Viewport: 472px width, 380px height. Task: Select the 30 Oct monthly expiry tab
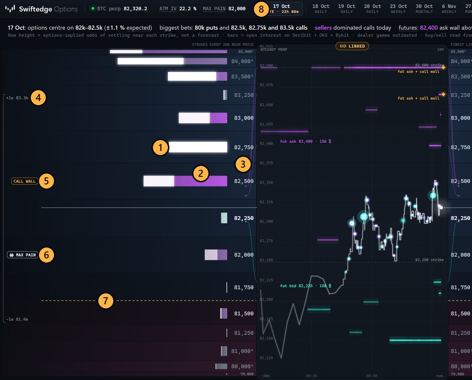tap(424, 9)
